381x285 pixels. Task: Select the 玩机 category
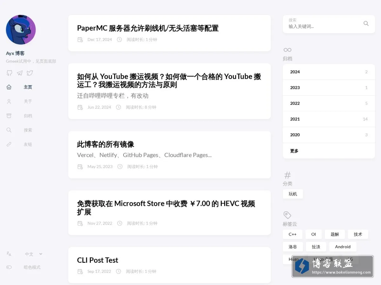tap(293, 194)
